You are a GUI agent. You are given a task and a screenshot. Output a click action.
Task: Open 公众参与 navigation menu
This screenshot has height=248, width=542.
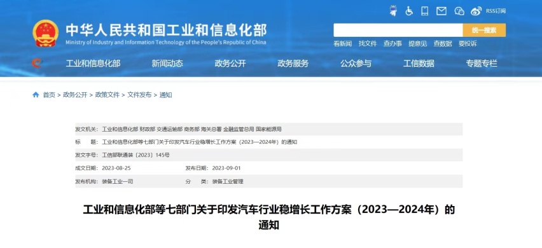click(356, 64)
